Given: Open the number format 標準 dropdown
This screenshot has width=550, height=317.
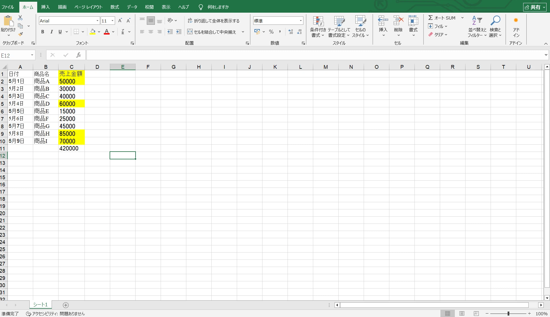Looking at the screenshot, I should tap(301, 21).
